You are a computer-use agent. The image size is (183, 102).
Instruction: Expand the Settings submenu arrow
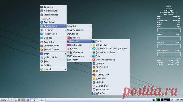(x=65, y=65)
